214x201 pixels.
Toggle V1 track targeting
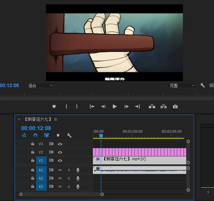click(41, 160)
